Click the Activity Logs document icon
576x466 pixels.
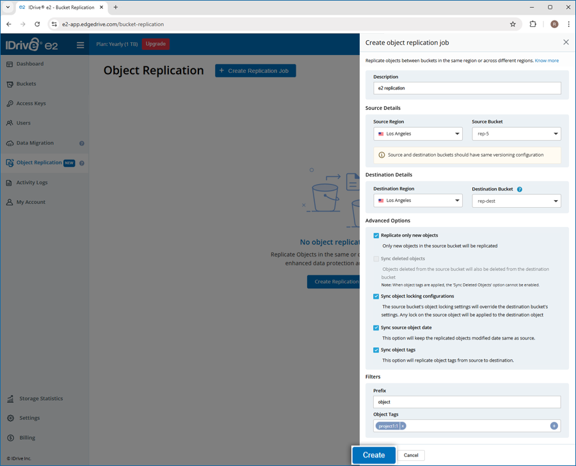click(10, 183)
